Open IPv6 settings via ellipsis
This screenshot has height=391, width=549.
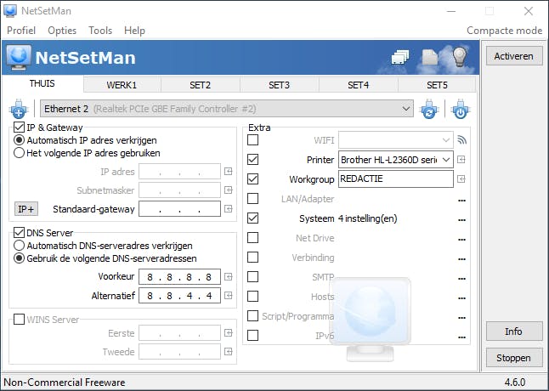coord(461,337)
